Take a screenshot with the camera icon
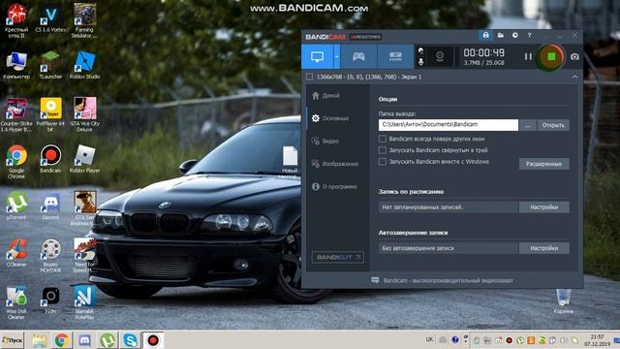Screen dimensions: 620x349 click(x=574, y=56)
